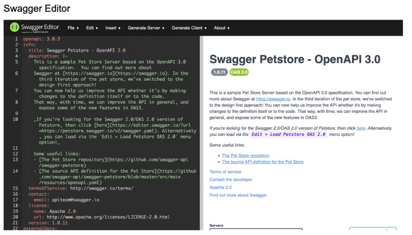Visit the Terms of service link
Screen dimensions: 412x235
(225, 172)
